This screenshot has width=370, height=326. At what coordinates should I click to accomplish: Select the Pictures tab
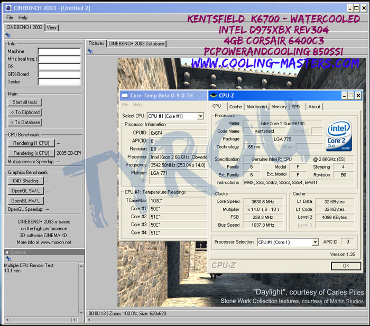point(96,43)
